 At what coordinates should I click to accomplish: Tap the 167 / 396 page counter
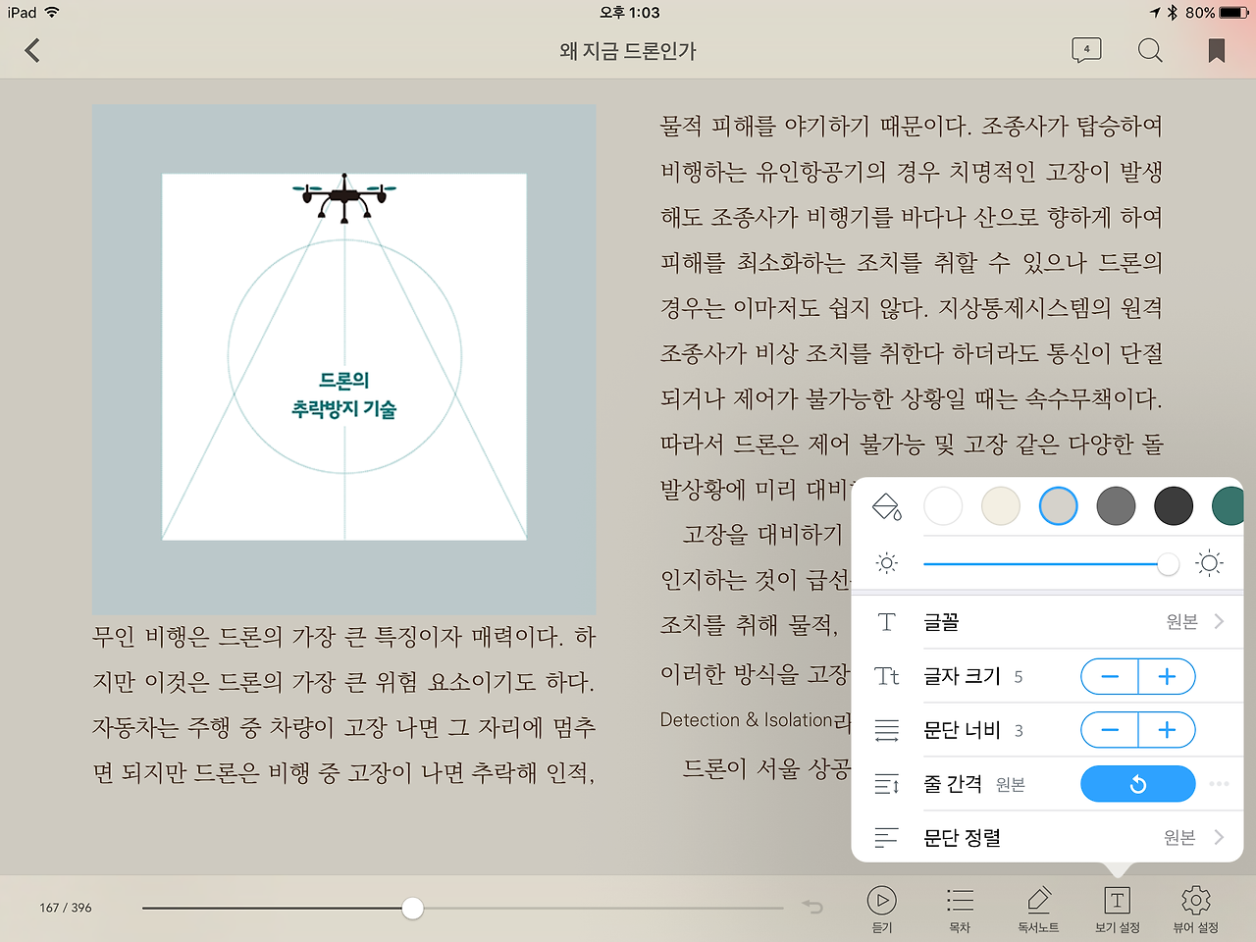(66, 908)
